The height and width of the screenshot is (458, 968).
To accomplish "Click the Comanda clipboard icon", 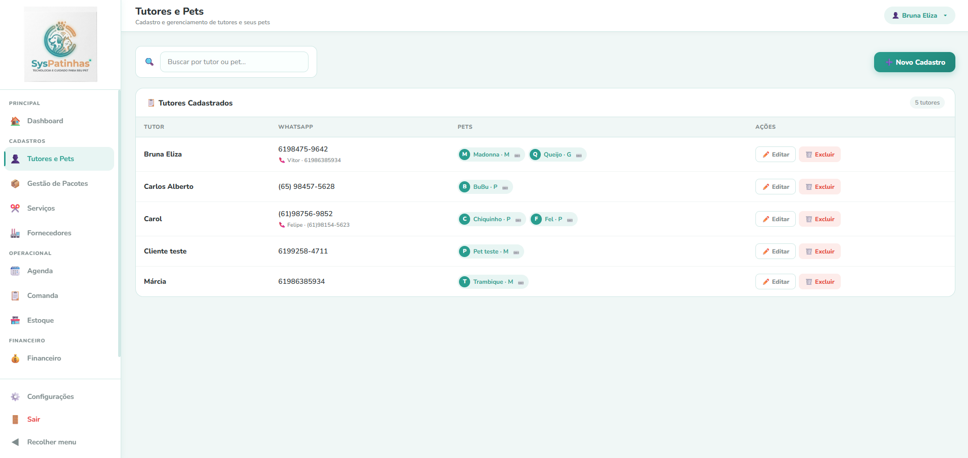I will 15,296.
